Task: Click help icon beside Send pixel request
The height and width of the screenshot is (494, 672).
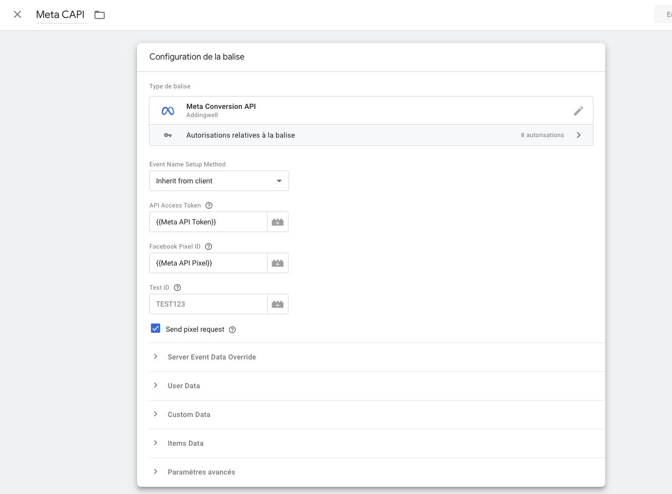Action: click(x=232, y=330)
